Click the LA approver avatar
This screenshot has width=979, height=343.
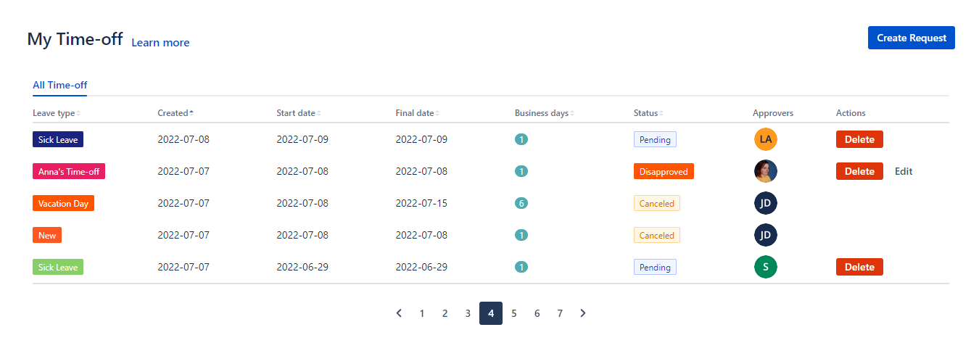tap(765, 139)
